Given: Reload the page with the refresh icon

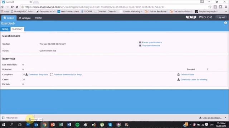Looking at the screenshot, I should 12,7.
